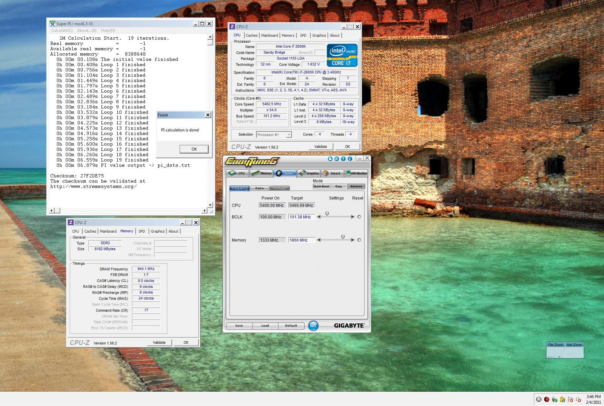The height and width of the screenshot is (406, 604).
Task: Click Save in EasyTune6
Action: (x=239, y=326)
